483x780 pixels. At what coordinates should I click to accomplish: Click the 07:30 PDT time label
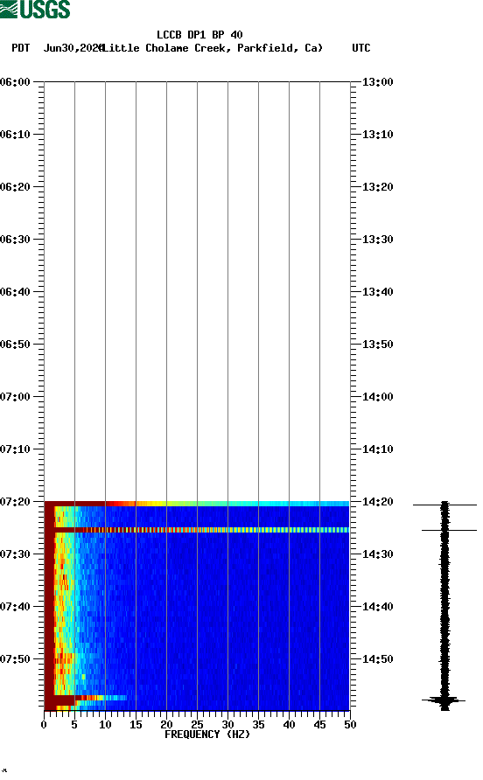click(x=16, y=554)
